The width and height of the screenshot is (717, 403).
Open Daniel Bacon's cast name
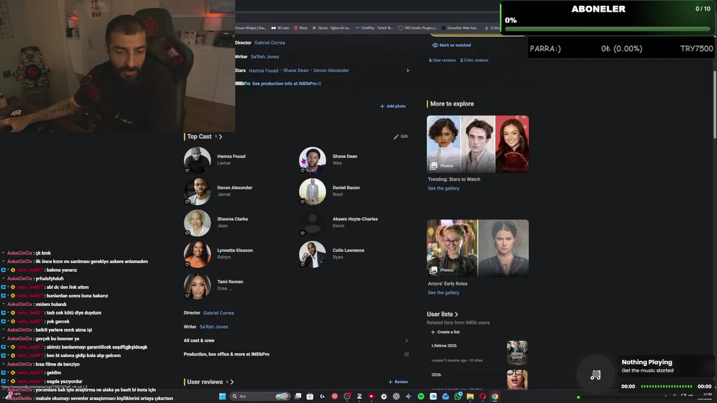(346, 188)
